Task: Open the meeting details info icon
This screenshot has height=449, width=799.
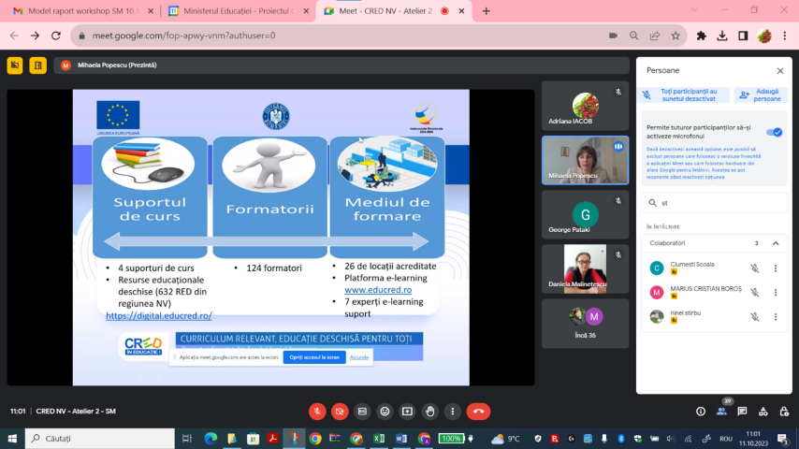Action: click(700, 412)
